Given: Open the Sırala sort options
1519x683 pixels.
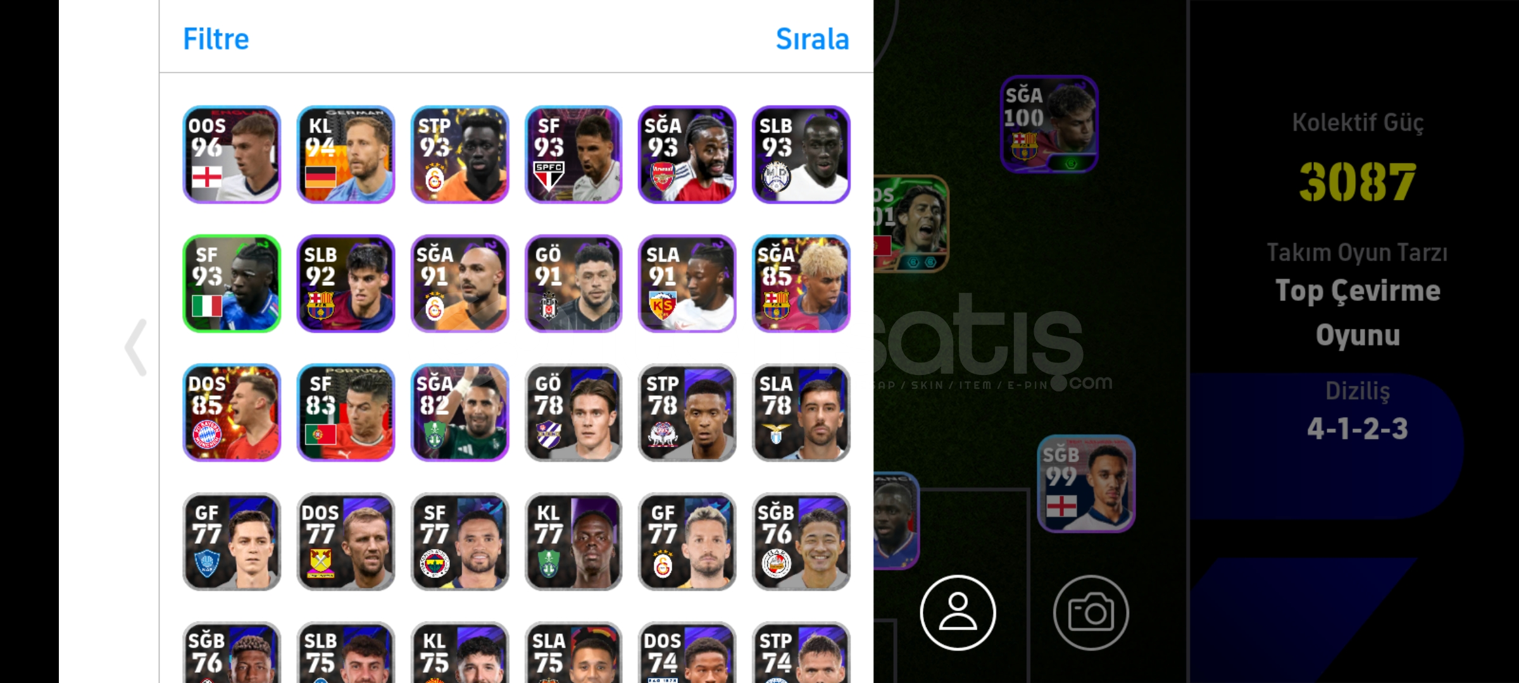Looking at the screenshot, I should (812, 39).
